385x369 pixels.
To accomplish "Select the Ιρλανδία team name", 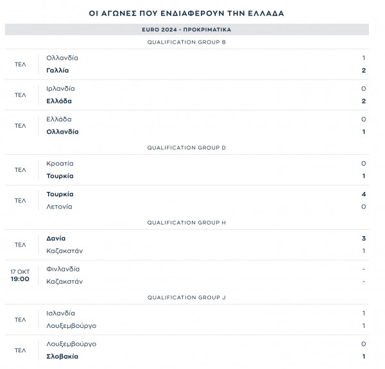I will tap(60, 89).
